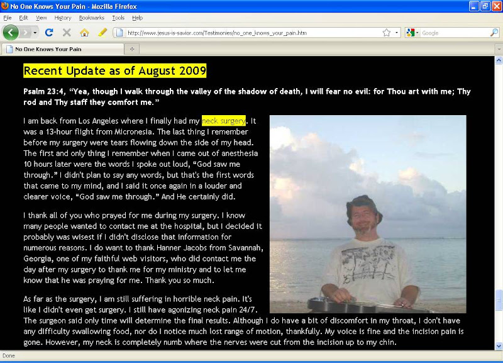Screen dimensions: 503x363
Task: Click the Back navigation button
Action: pyautogui.click(x=11, y=33)
